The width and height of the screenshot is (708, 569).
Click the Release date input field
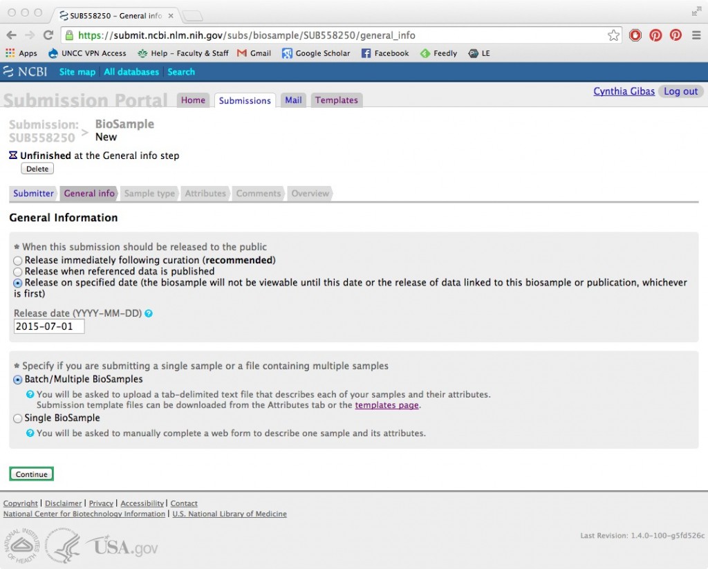click(x=49, y=326)
